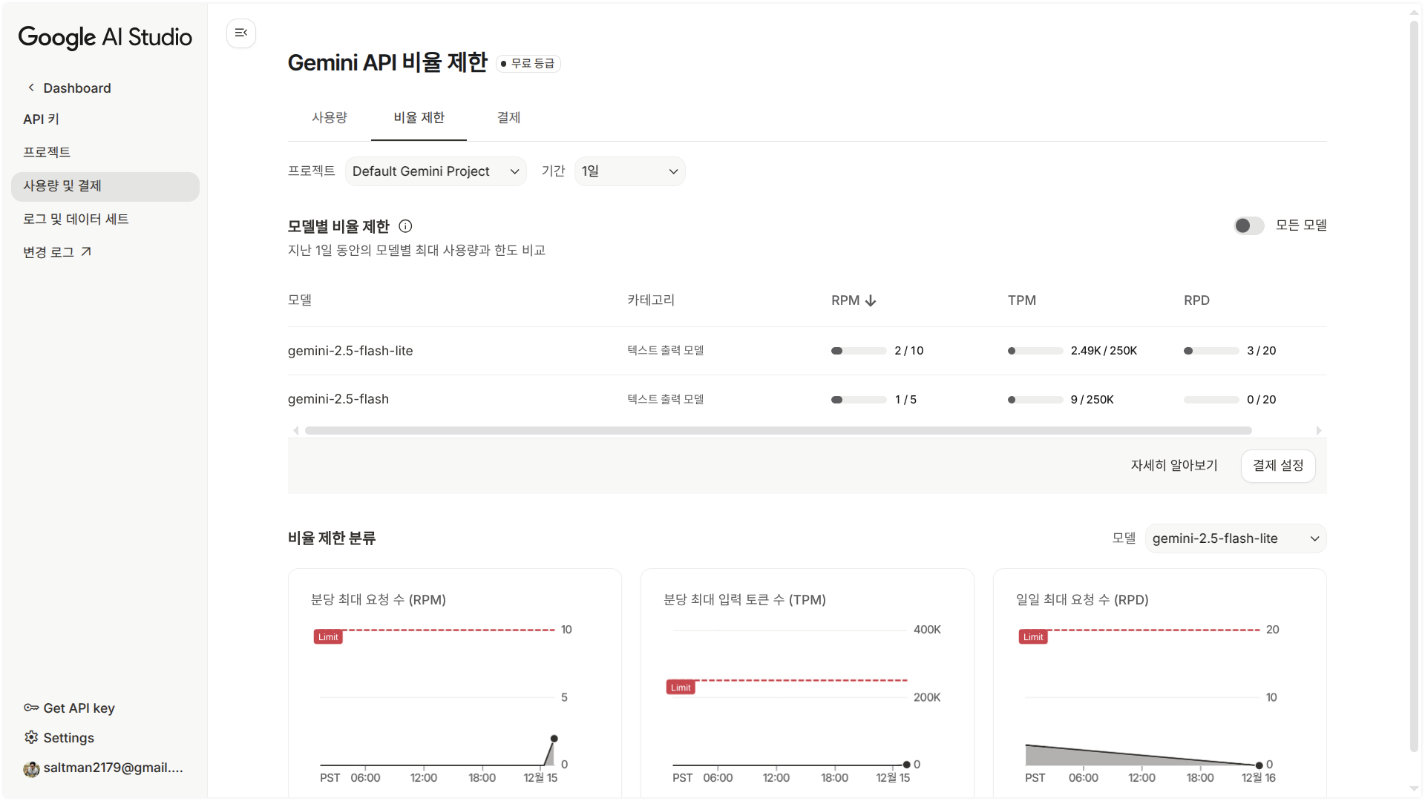The image size is (1425, 801).
Task: Open the Default Gemini Project dropdown
Action: (x=436, y=171)
